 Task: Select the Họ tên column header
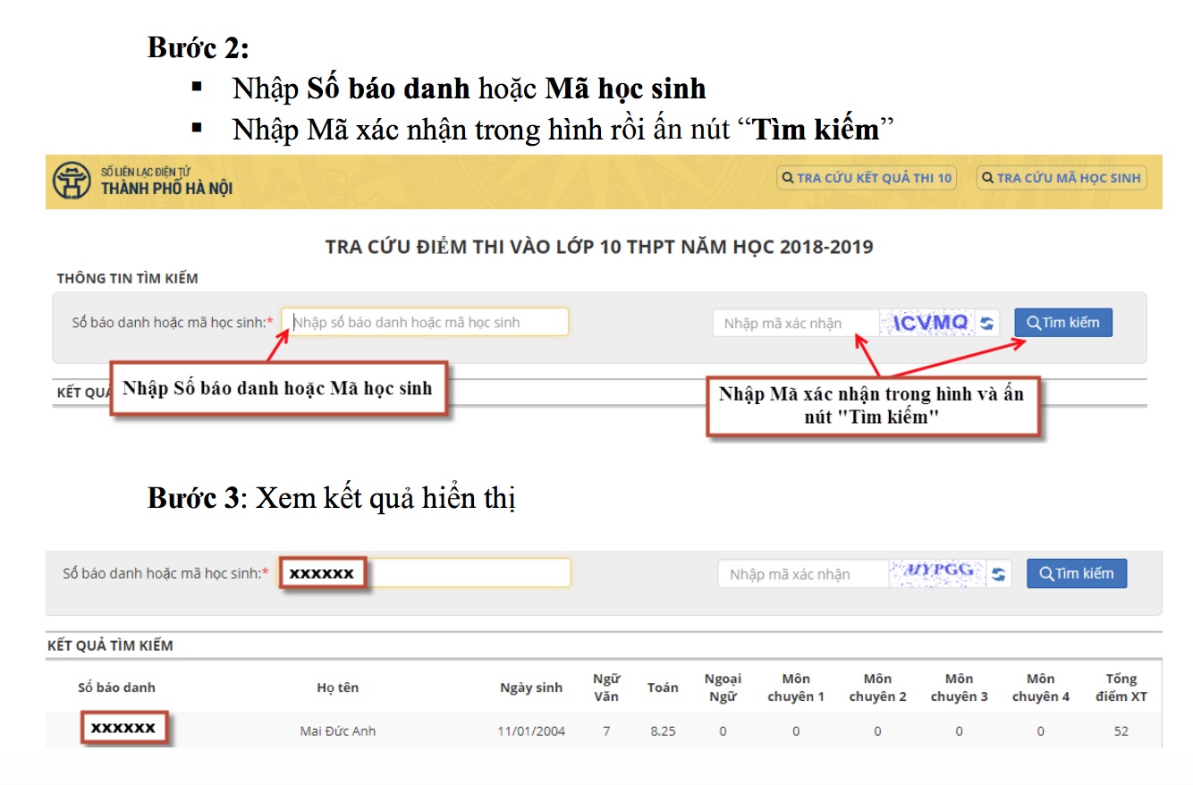[x=337, y=688]
